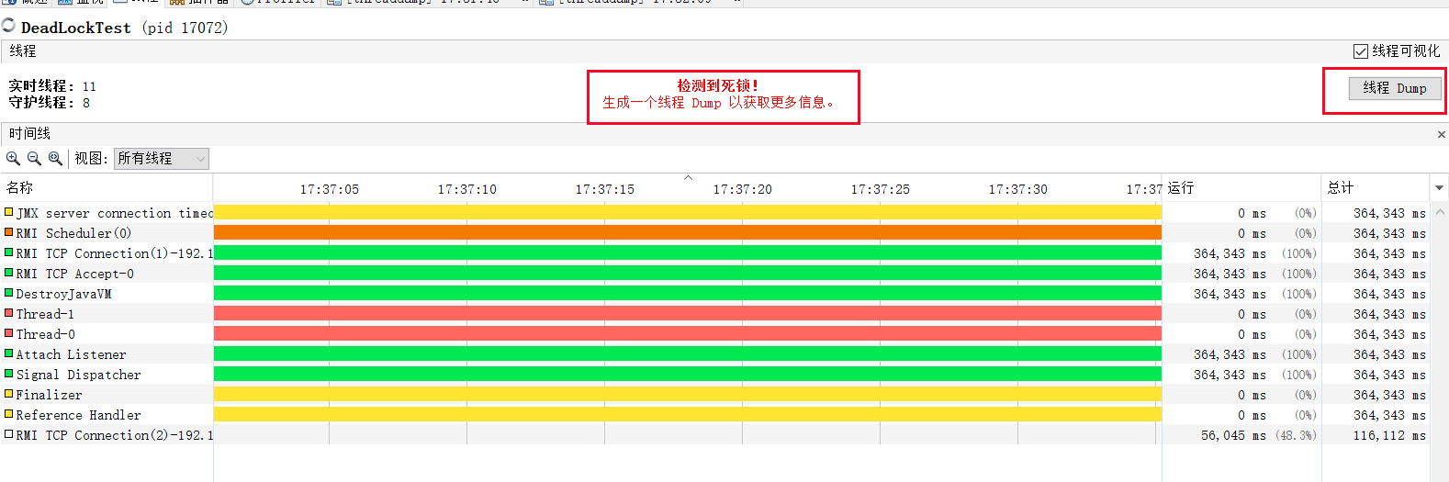Click the orange timeline bar of RMI Scheduler(0)
This screenshot has height=482, width=1449.
point(688,233)
